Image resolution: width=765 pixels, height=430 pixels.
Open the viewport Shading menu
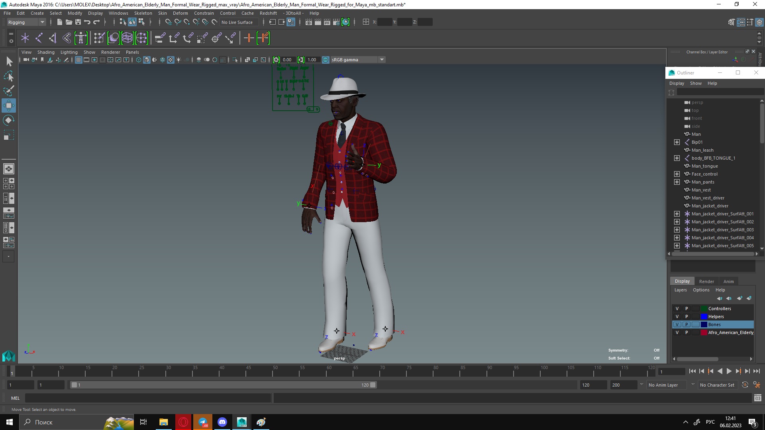tap(46, 52)
